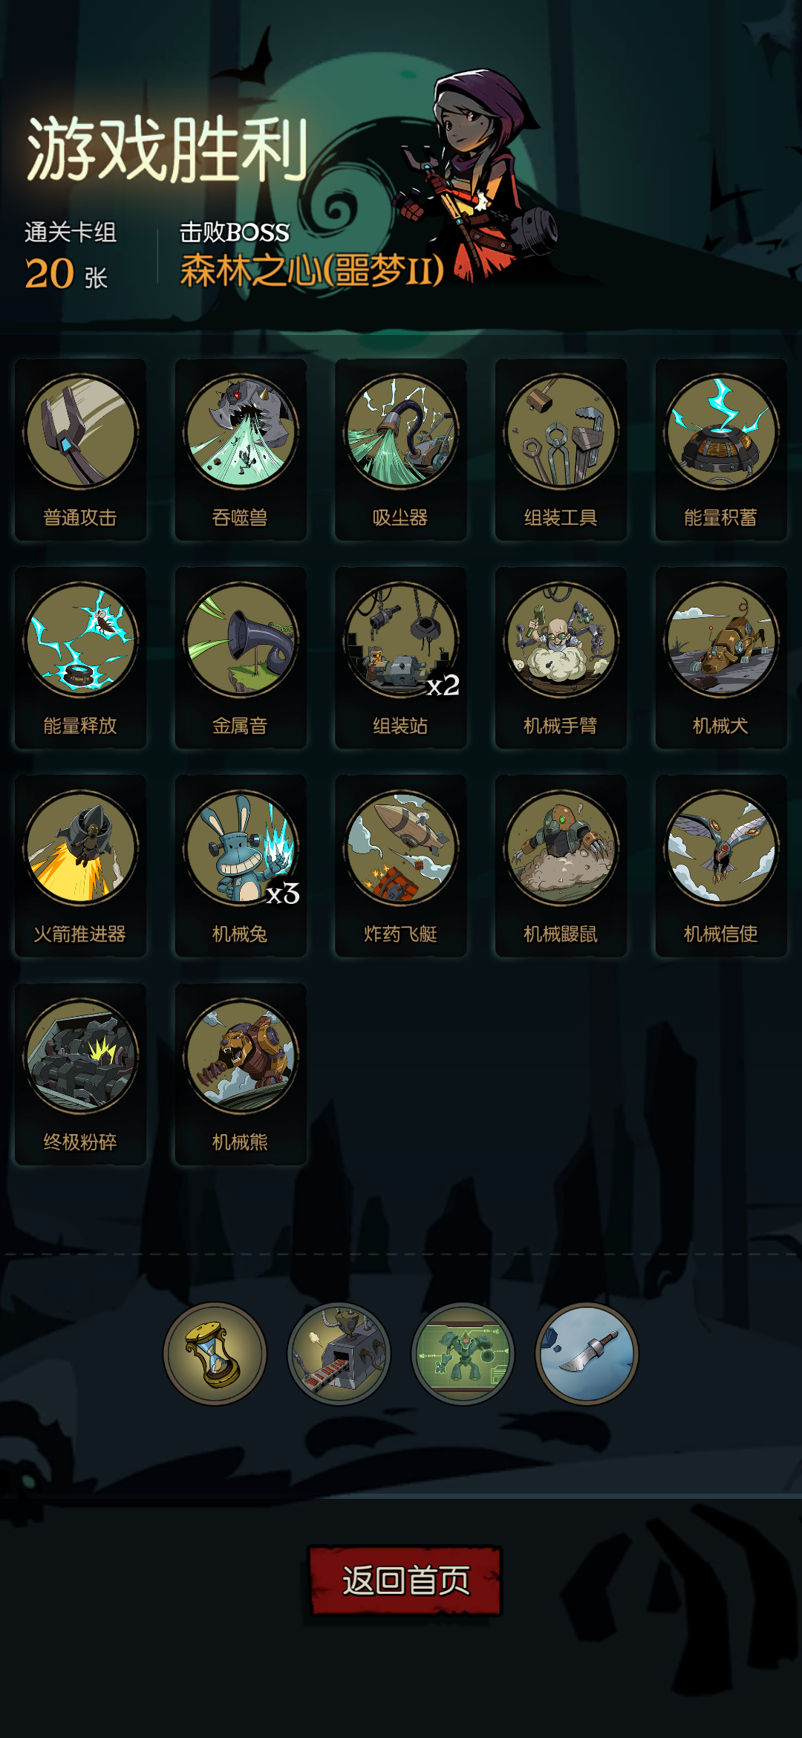Image resolution: width=802 pixels, height=1738 pixels.
Task: Open the 机械犬 card
Action: point(721,657)
